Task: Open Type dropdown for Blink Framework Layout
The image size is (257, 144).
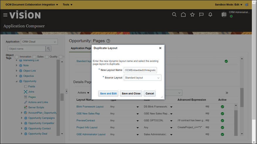Action: click(137, 107)
